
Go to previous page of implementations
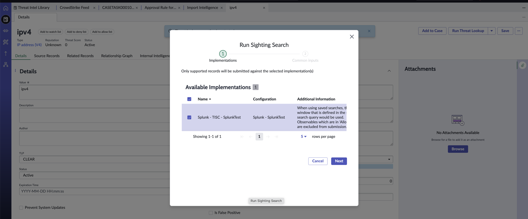pyautogui.click(x=251, y=137)
